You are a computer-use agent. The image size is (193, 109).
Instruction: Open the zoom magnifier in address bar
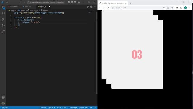point(164,8)
